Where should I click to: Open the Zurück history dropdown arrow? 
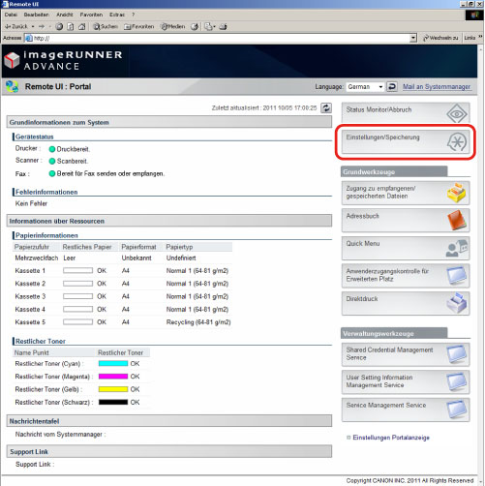(33, 26)
